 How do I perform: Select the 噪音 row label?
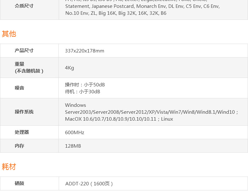tap(19, 88)
